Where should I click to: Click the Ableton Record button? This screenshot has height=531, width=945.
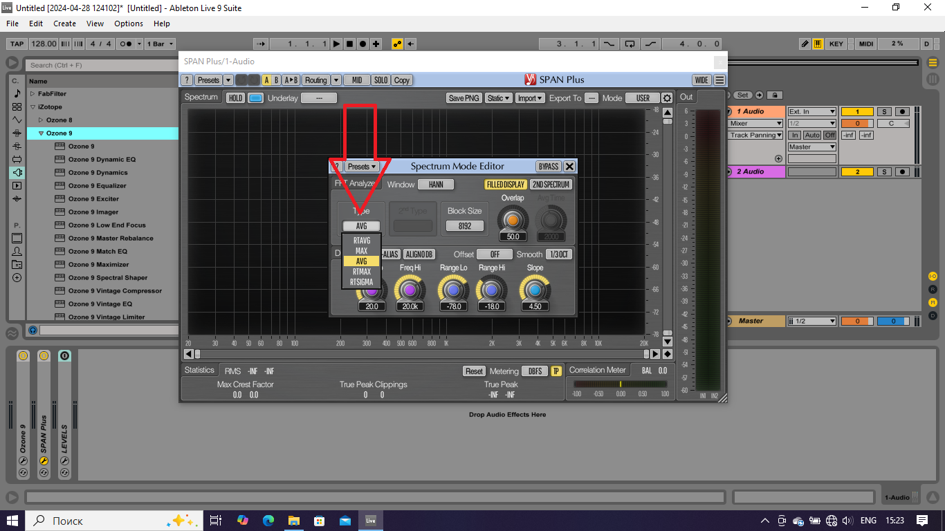click(363, 44)
